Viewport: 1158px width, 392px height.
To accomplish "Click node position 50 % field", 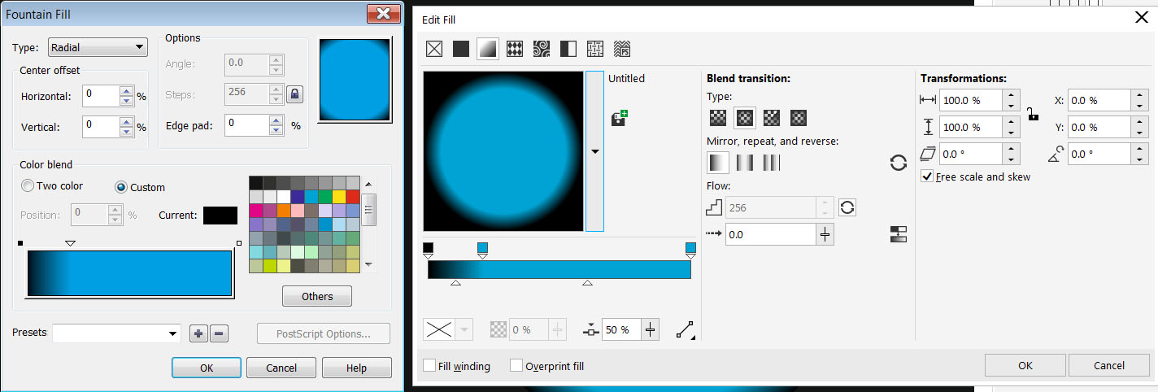I will tap(622, 329).
